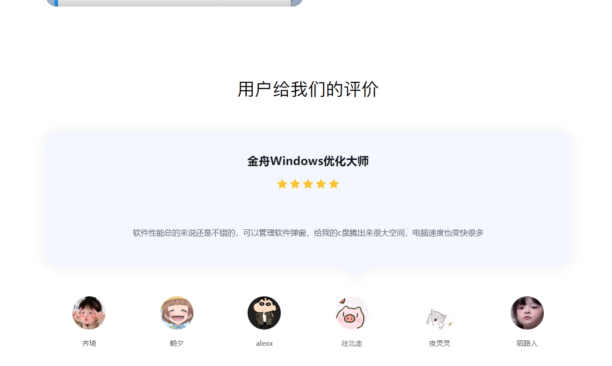Click the 陌路人 username label
Screen dimensions: 612x366
tap(527, 344)
